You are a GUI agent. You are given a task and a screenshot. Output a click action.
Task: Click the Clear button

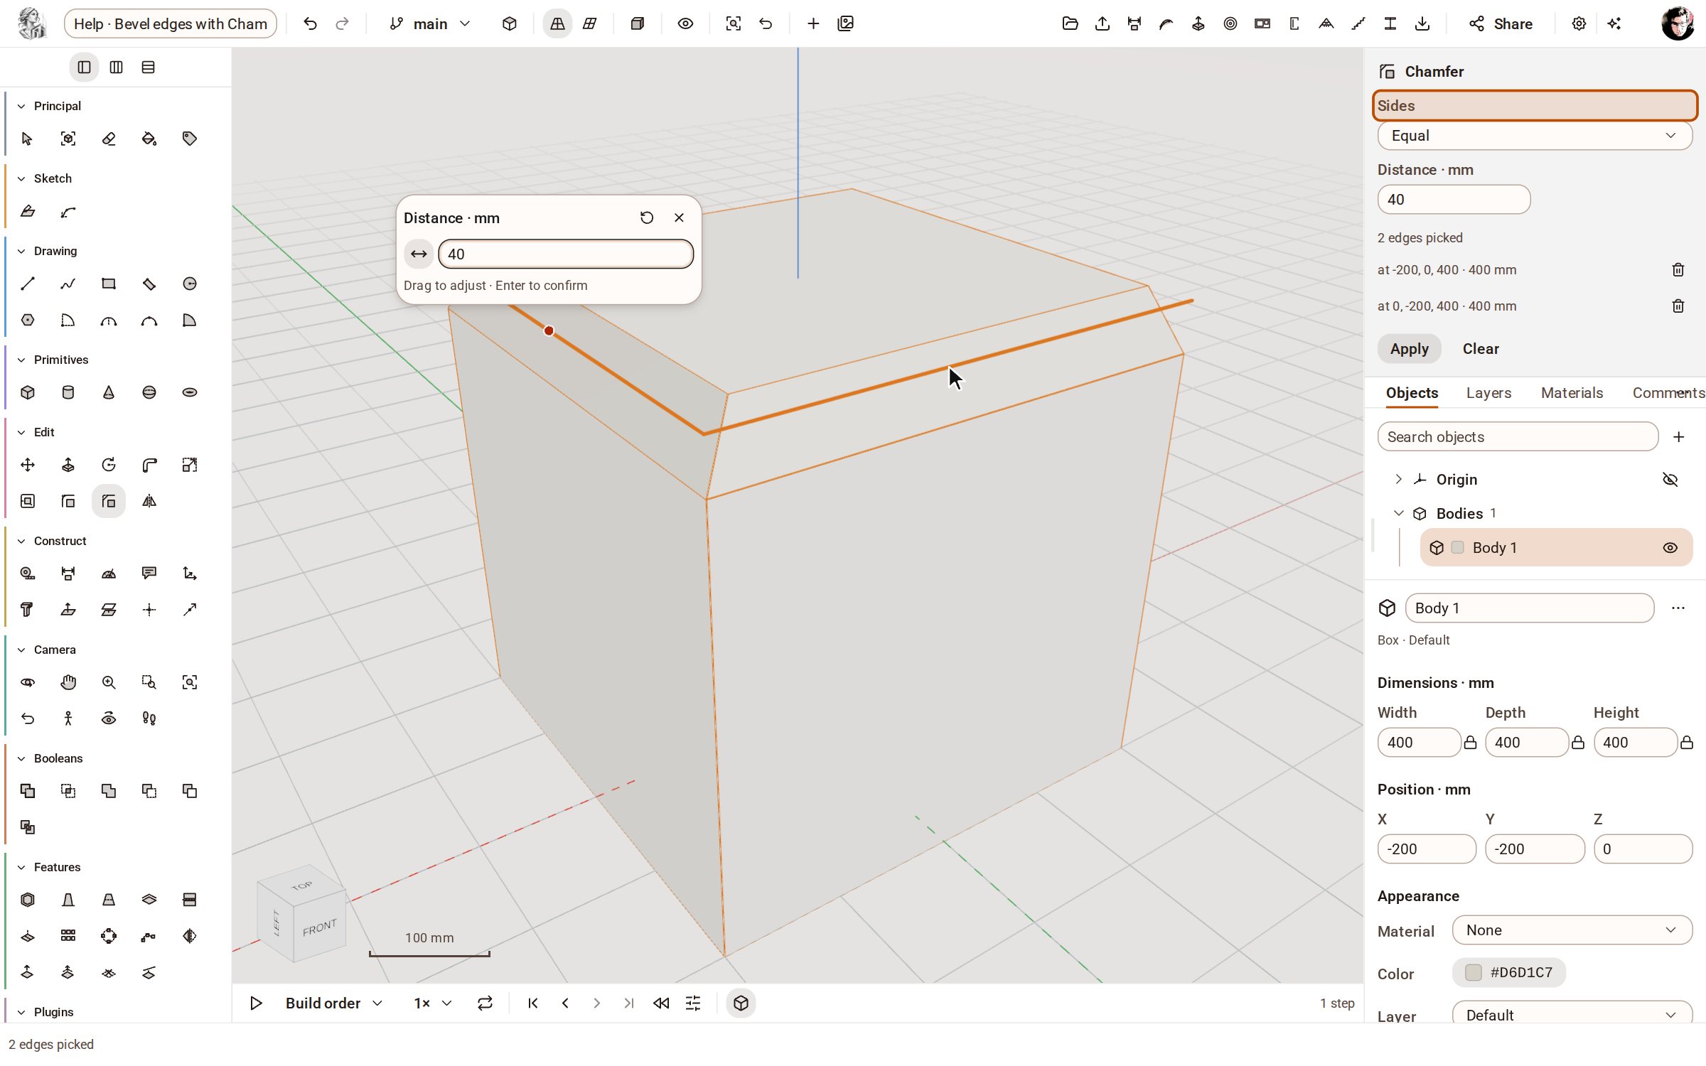coord(1480,349)
